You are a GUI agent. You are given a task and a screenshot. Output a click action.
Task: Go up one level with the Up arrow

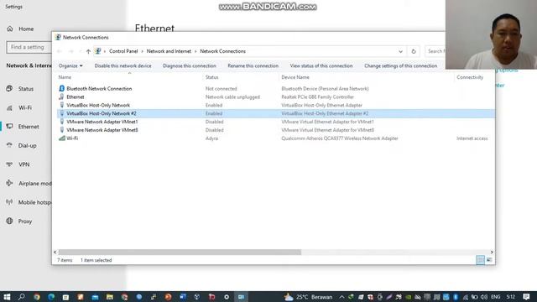(88, 51)
